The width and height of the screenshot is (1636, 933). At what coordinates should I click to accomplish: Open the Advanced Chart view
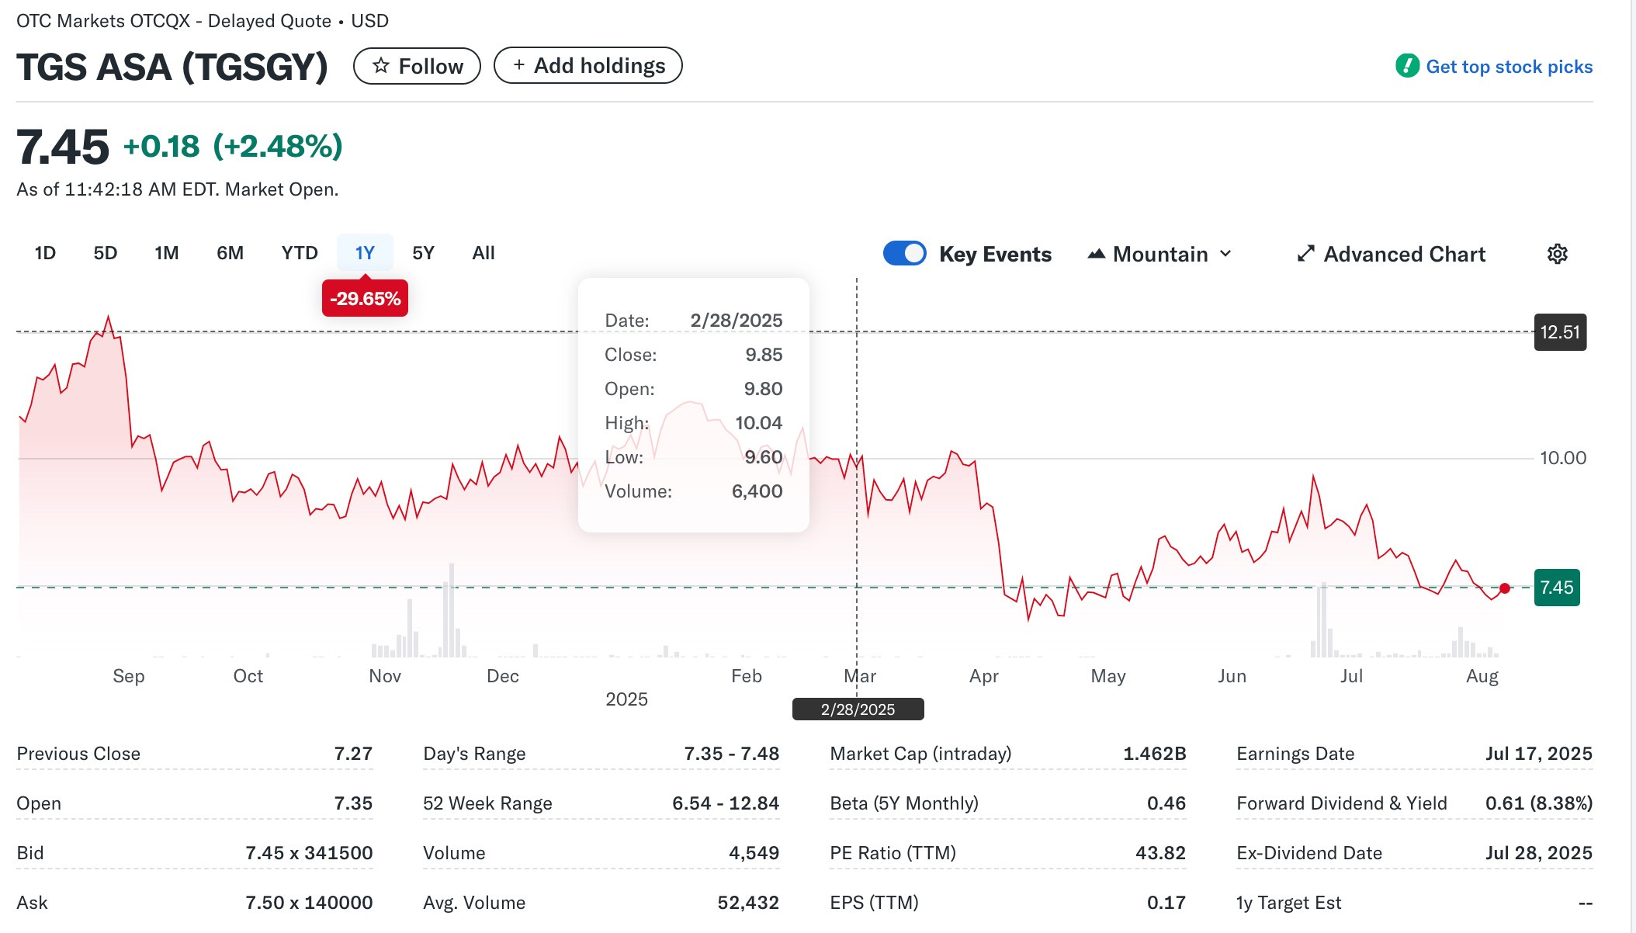click(x=1404, y=254)
